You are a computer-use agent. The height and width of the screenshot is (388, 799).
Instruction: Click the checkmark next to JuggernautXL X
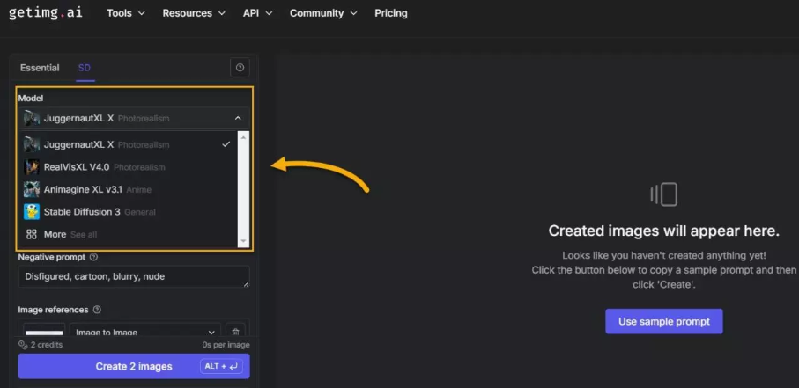coord(226,144)
